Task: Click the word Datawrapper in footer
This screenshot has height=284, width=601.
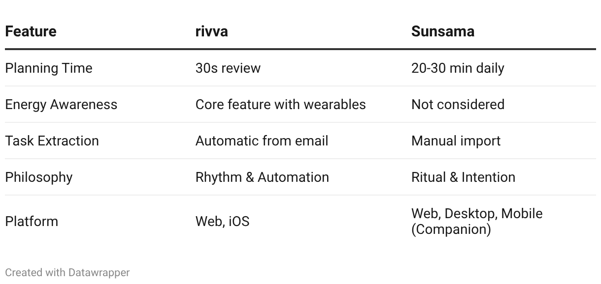Action: pos(99,272)
